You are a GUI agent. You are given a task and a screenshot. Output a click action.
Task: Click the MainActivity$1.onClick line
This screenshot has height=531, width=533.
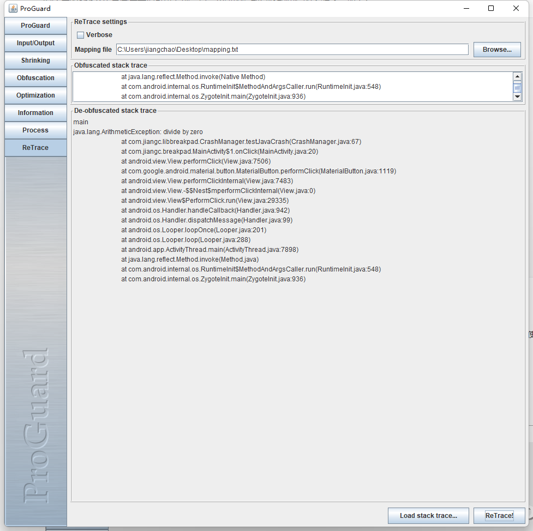[220, 152]
